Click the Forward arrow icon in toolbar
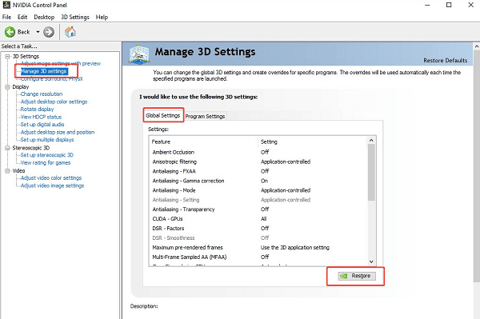Viewport: 480px width, 319px height. click(49, 32)
